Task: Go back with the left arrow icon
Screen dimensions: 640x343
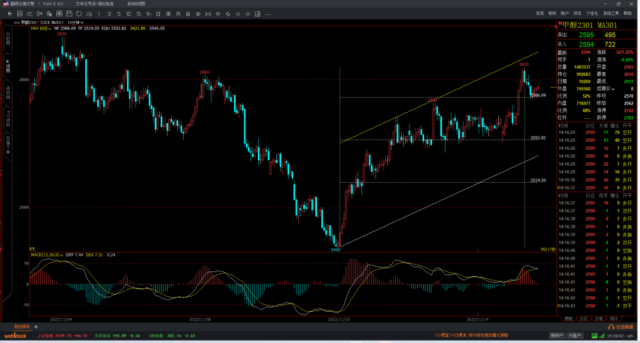Action: (x=10, y=14)
